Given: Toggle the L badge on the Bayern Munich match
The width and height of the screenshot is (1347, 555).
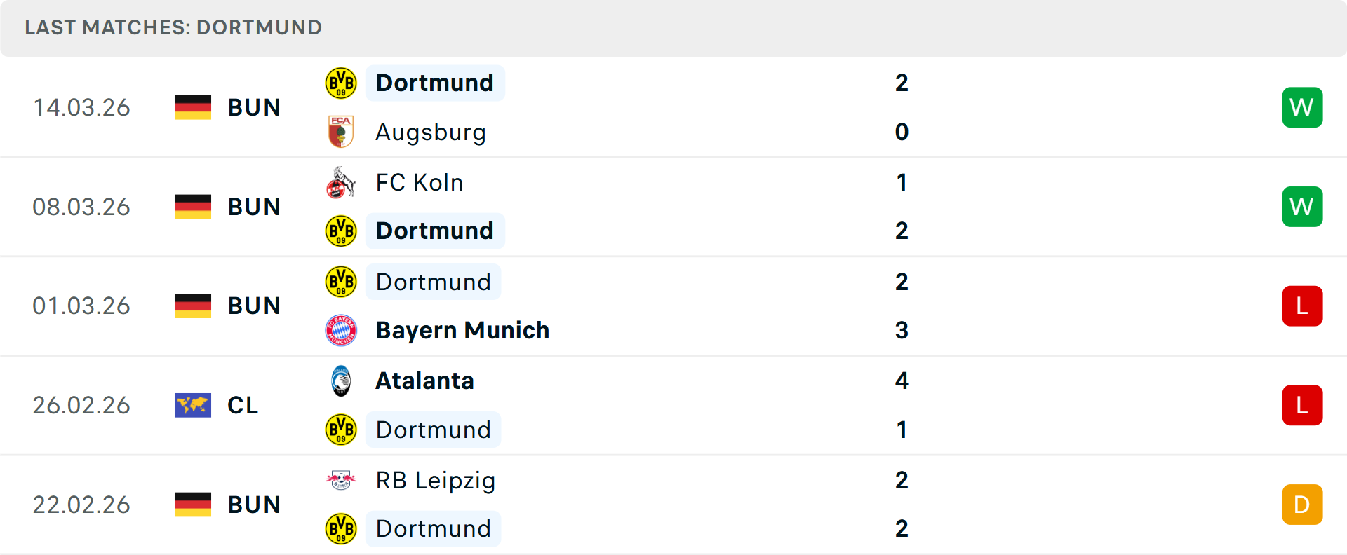Looking at the screenshot, I should pyautogui.click(x=1302, y=306).
